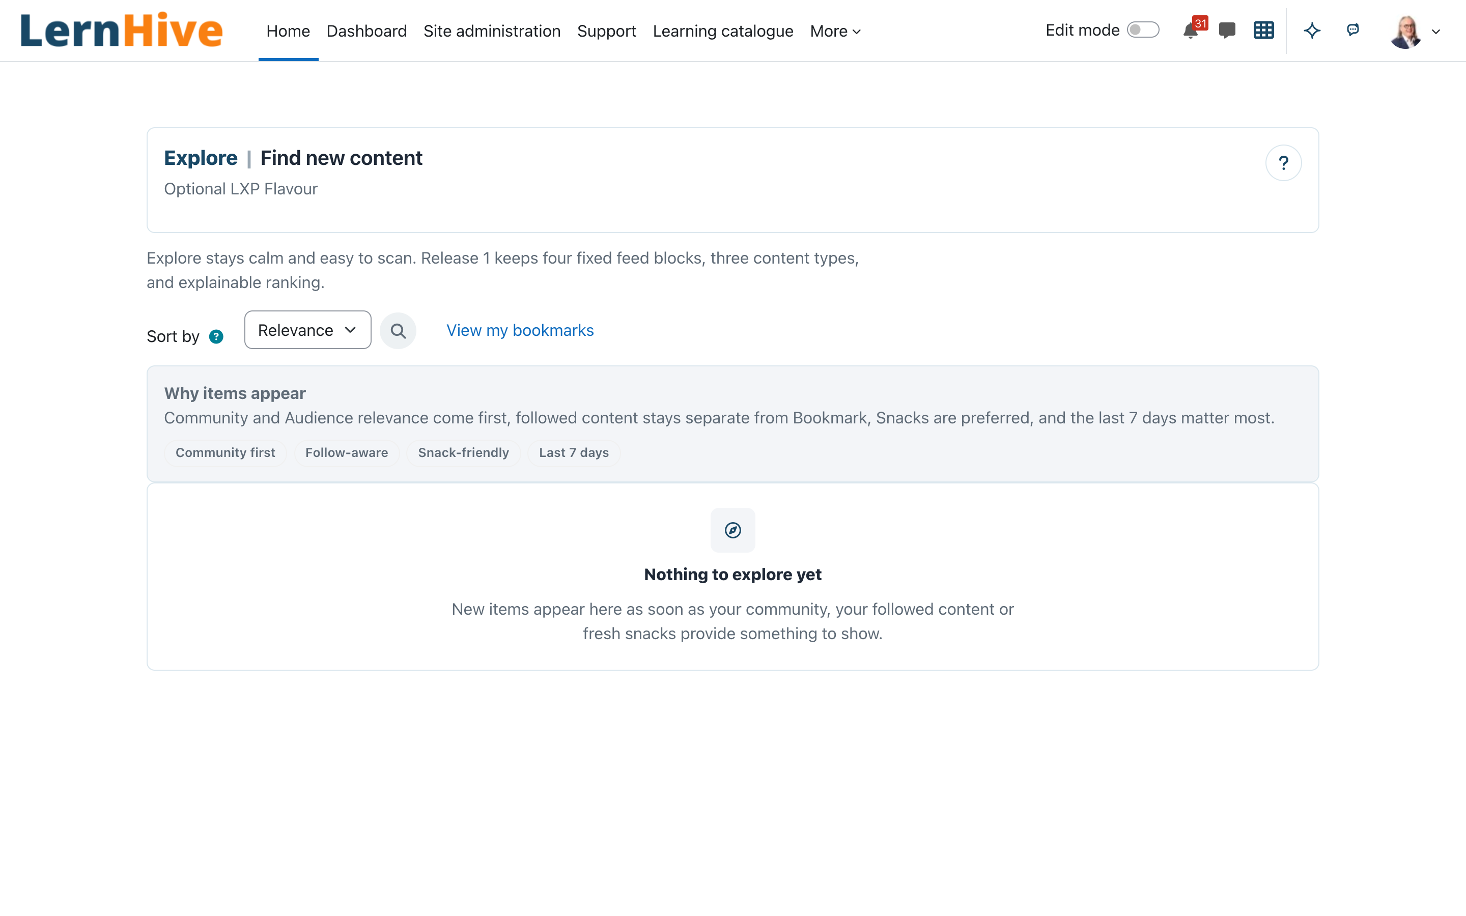Open the Learning catalogue

point(723,31)
